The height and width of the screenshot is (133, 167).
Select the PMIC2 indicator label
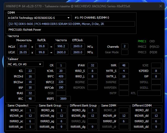coord(142,47)
